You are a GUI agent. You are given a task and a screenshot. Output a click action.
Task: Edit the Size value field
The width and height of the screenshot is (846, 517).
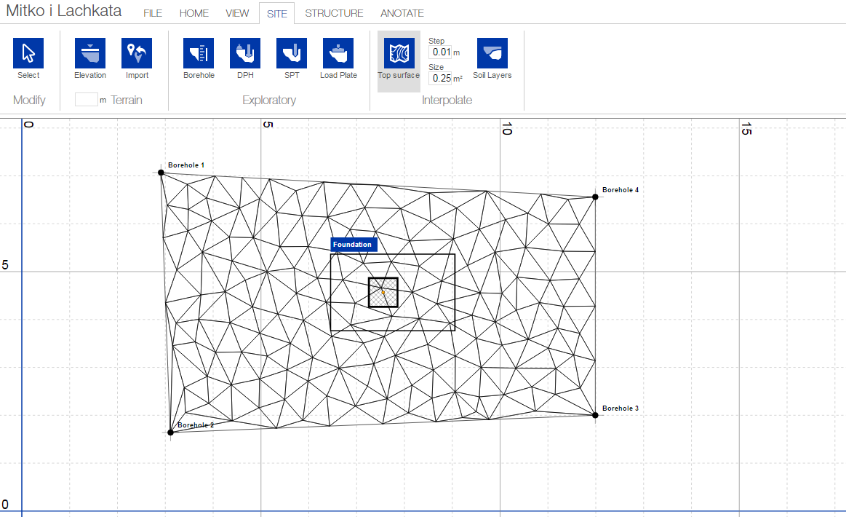[x=440, y=78]
